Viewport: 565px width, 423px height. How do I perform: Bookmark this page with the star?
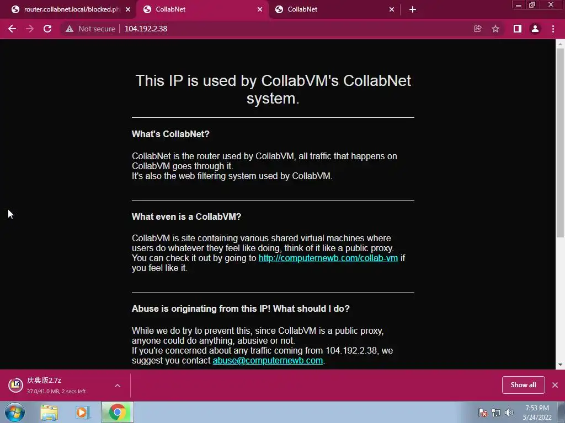[x=495, y=29]
